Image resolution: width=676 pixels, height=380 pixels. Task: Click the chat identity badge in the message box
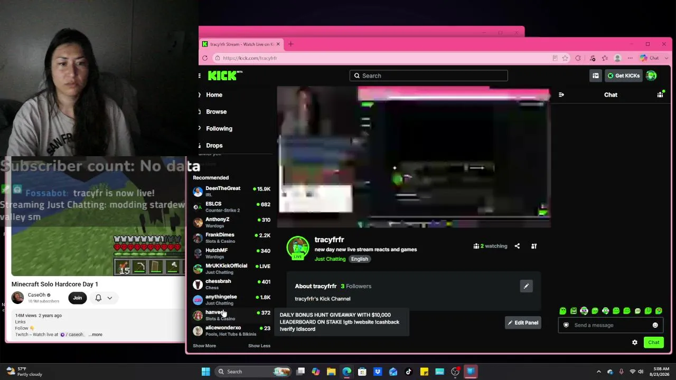click(x=566, y=325)
